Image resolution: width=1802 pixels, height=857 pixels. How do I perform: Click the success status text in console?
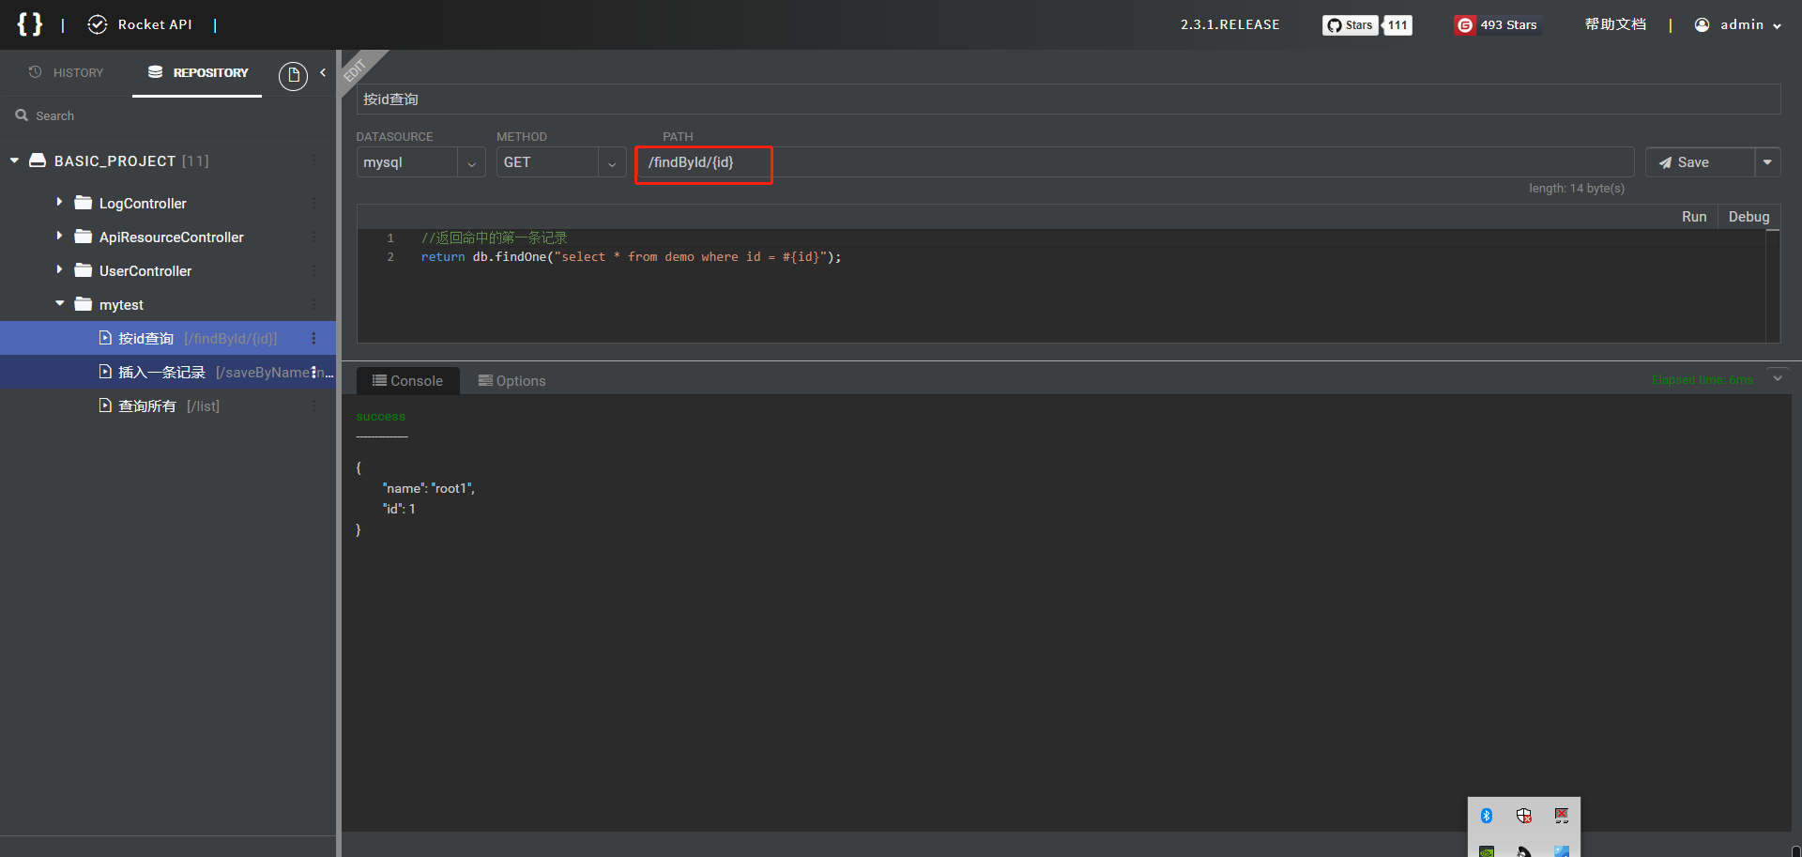point(380,417)
